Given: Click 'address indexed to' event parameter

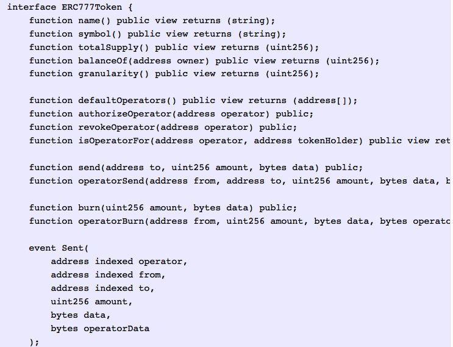Looking at the screenshot, I should pos(102,288).
